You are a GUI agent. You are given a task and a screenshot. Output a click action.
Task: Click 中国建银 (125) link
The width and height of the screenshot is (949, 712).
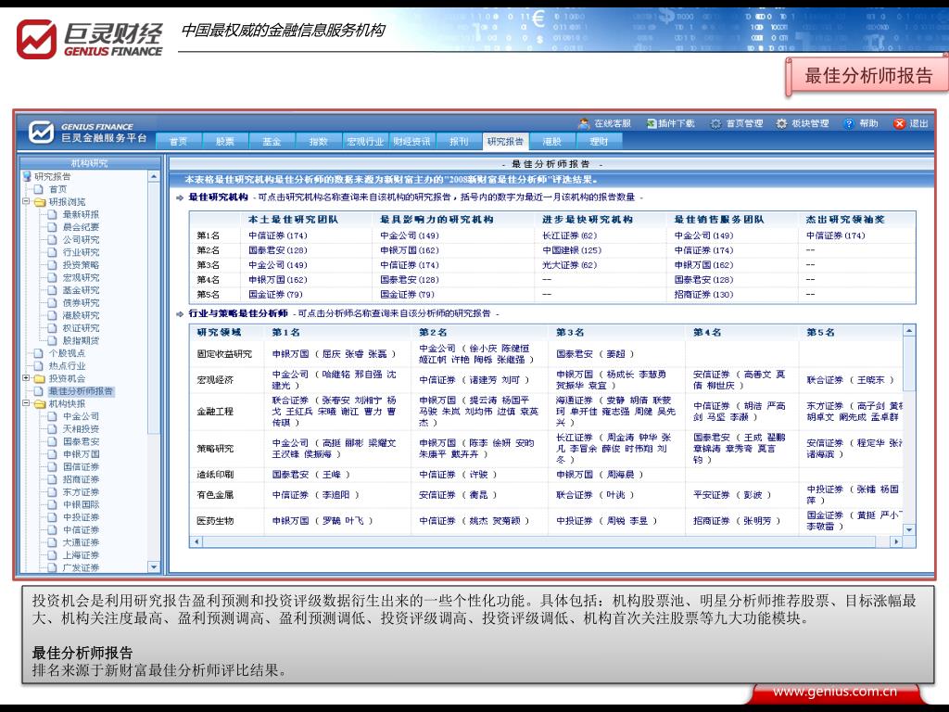pyautogui.click(x=572, y=250)
